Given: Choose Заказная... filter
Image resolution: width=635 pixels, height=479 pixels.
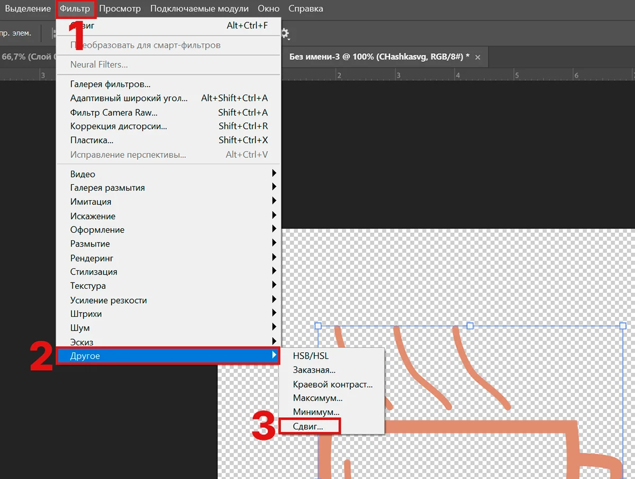Looking at the screenshot, I should [331, 370].
